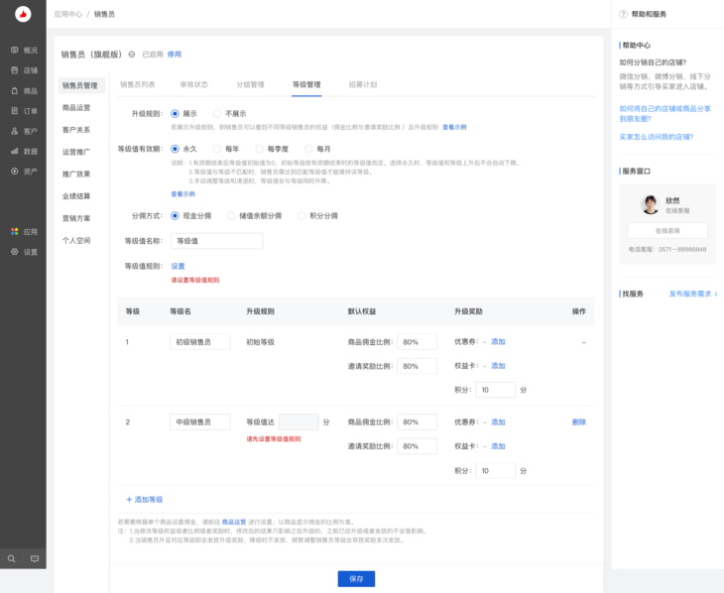Click 删除 link for level 2
This screenshot has height=593, width=724.
[578, 422]
